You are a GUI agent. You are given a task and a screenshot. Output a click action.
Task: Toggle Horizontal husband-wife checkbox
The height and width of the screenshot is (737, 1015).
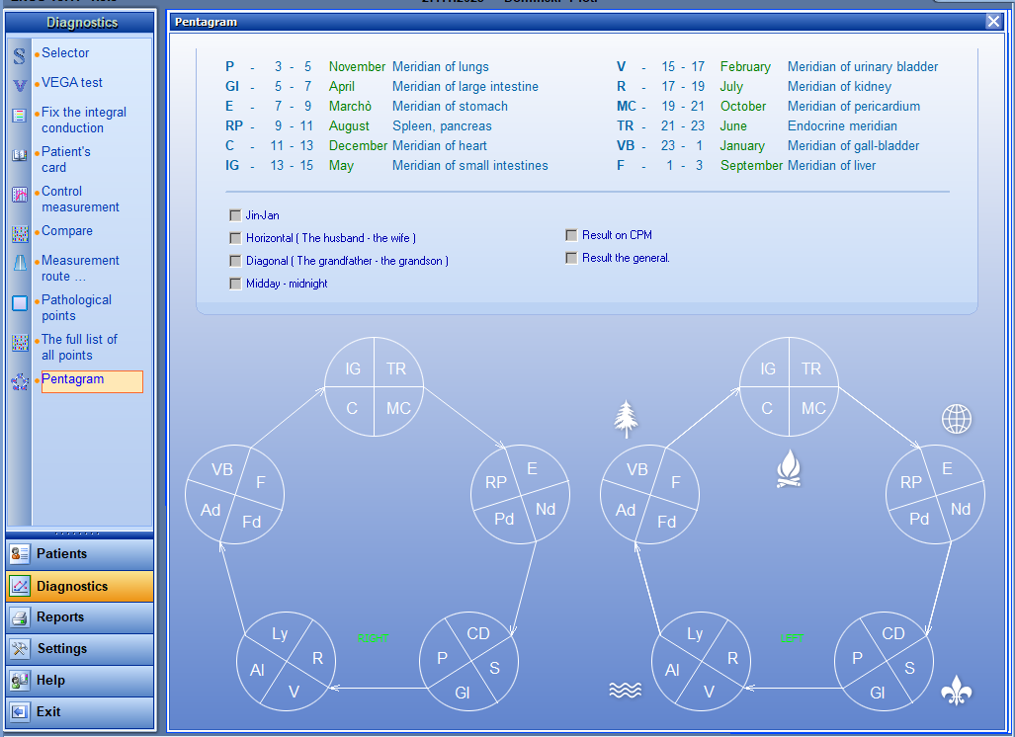(x=235, y=238)
